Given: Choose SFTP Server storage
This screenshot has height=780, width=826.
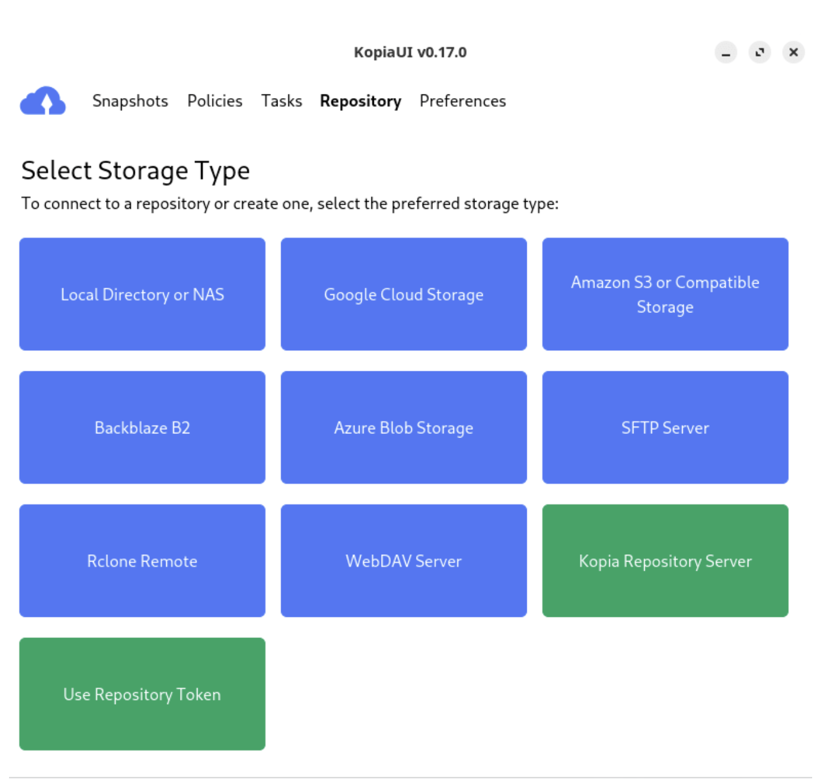Looking at the screenshot, I should pyautogui.click(x=665, y=427).
